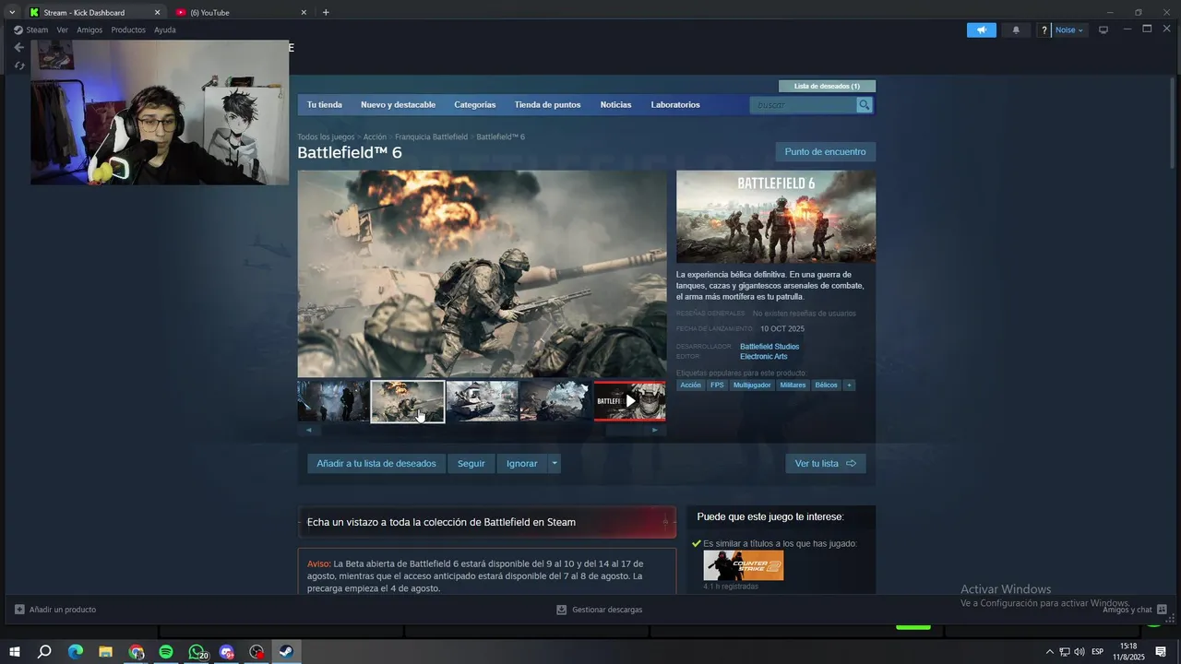The image size is (1181, 664).
Task: Click right arrow of thumbnail strip
Action: point(655,430)
